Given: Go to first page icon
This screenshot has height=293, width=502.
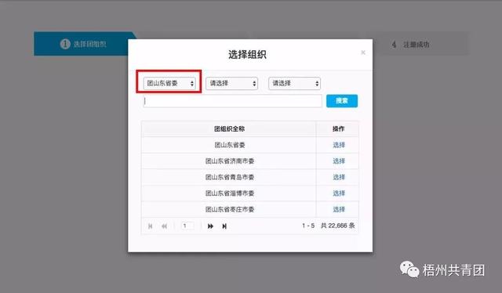Looking at the screenshot, I should (150, 226).
